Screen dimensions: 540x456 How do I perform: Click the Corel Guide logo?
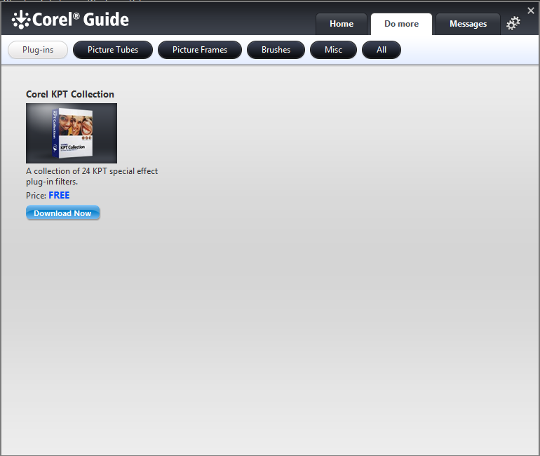[x=70, y=20]
